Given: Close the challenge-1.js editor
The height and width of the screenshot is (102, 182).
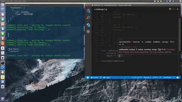Looking at the screenshot, I should [177, 9].
